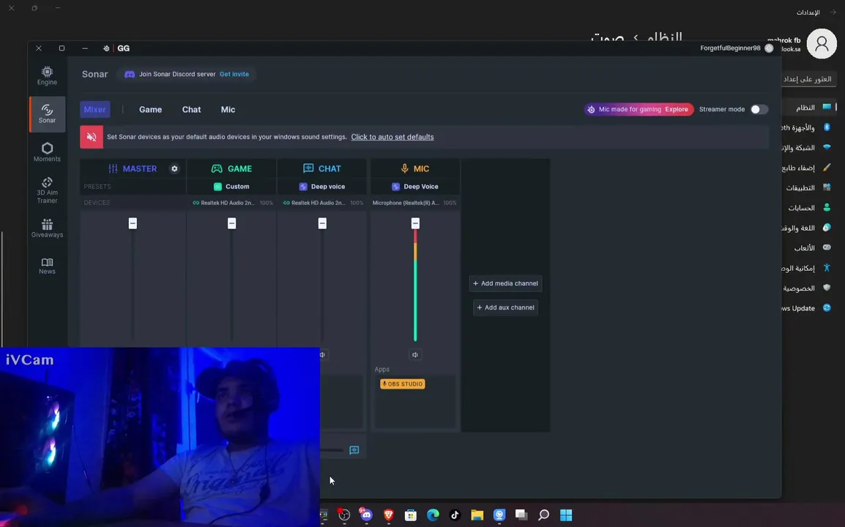Click the Get invite link

tap(234, 75)
